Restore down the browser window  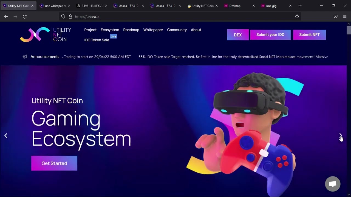coord(333,6)
